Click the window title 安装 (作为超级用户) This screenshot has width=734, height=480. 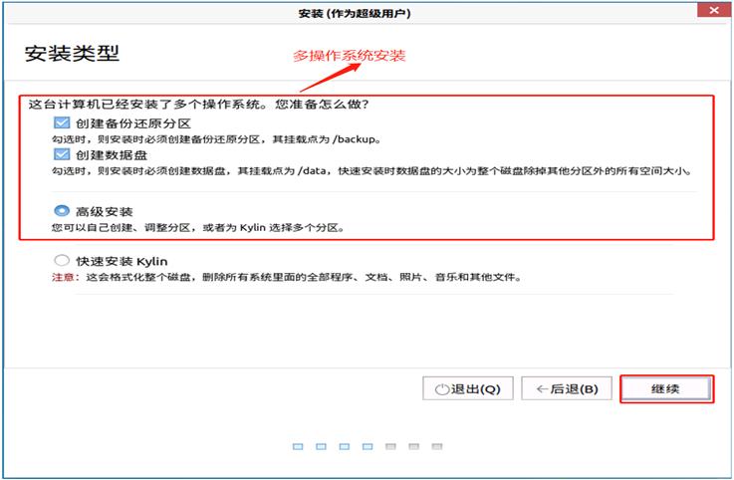[355, 13]
